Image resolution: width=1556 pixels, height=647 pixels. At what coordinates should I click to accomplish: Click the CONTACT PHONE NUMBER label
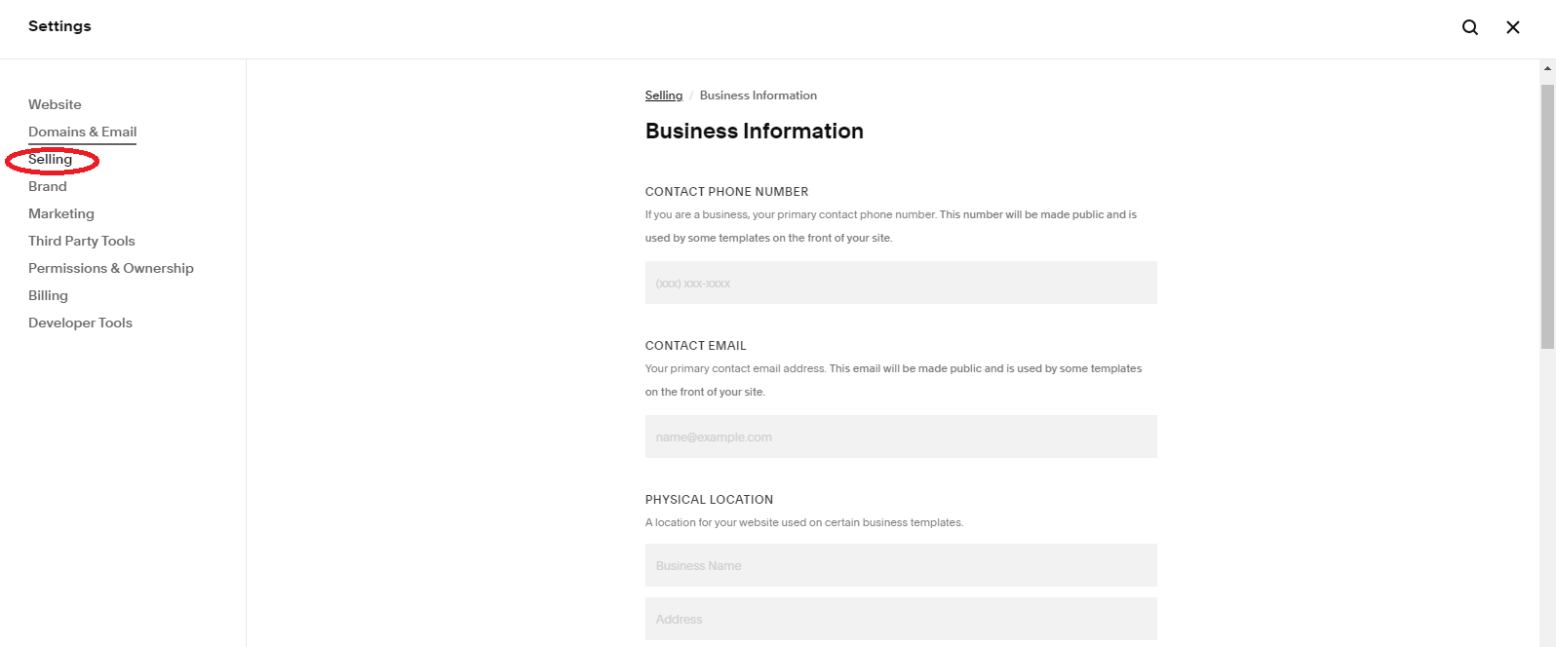click(x=727, y=192)
